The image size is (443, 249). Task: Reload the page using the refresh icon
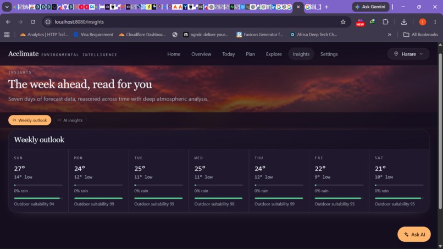[x=33, y=22]
